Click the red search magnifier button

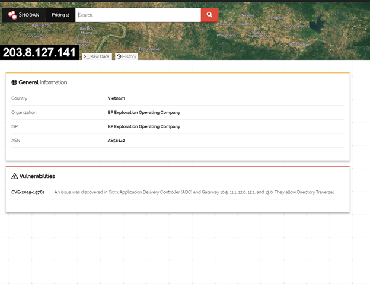tap(209, 15)
